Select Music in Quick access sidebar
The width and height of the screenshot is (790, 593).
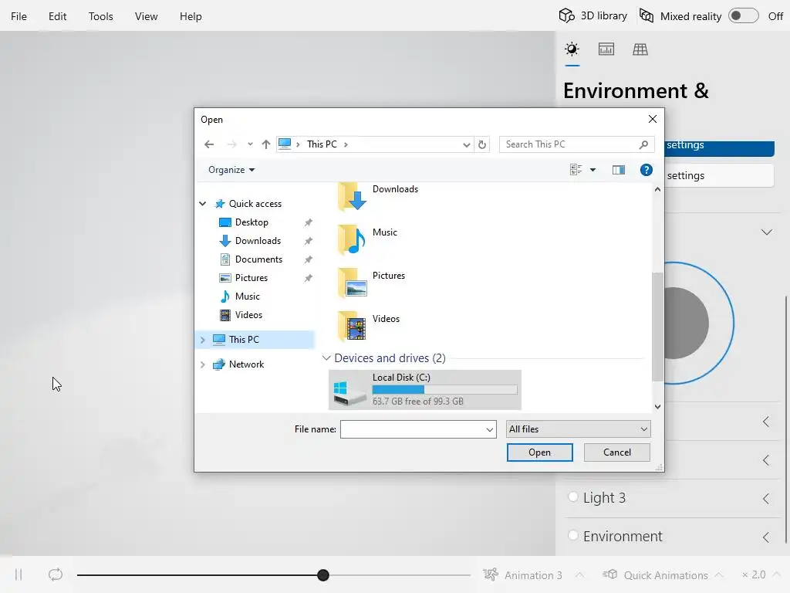[247, 296]
